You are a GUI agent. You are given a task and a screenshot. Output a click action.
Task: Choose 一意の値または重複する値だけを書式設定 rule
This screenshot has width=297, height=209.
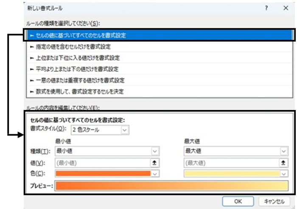pos(77,80)
